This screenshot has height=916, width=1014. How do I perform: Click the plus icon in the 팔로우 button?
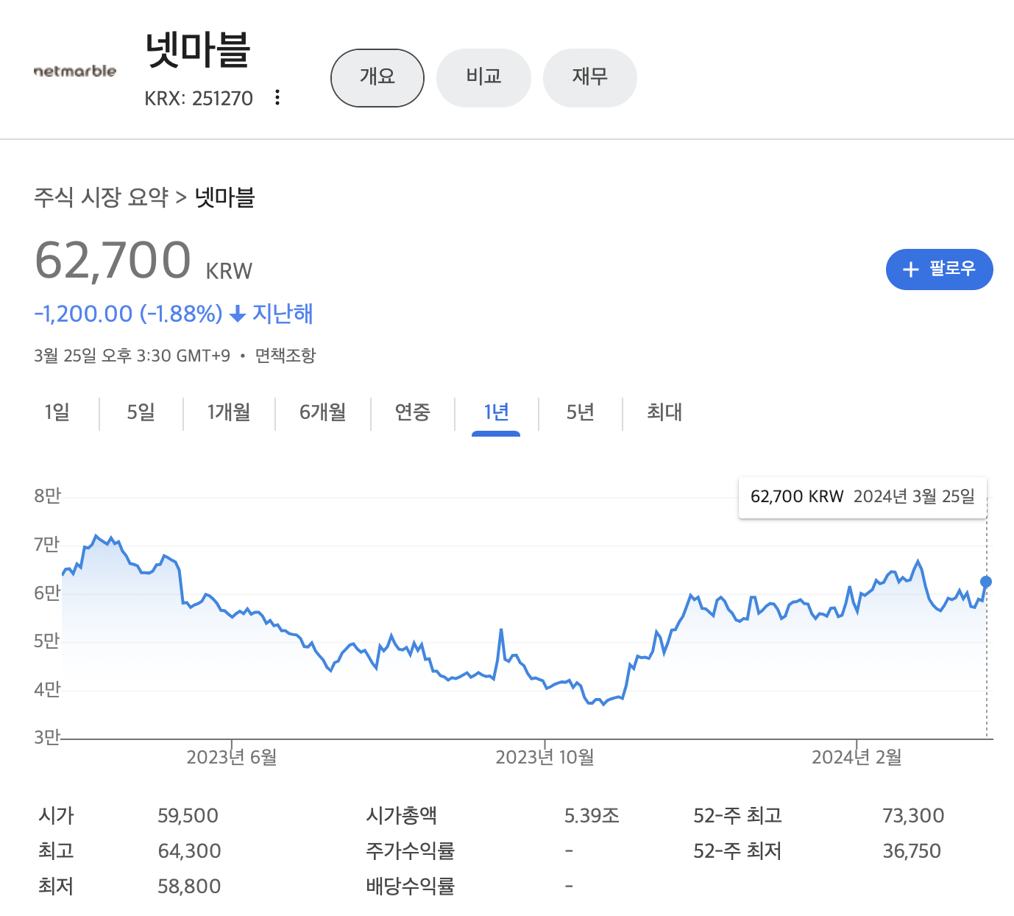(911, 269)
